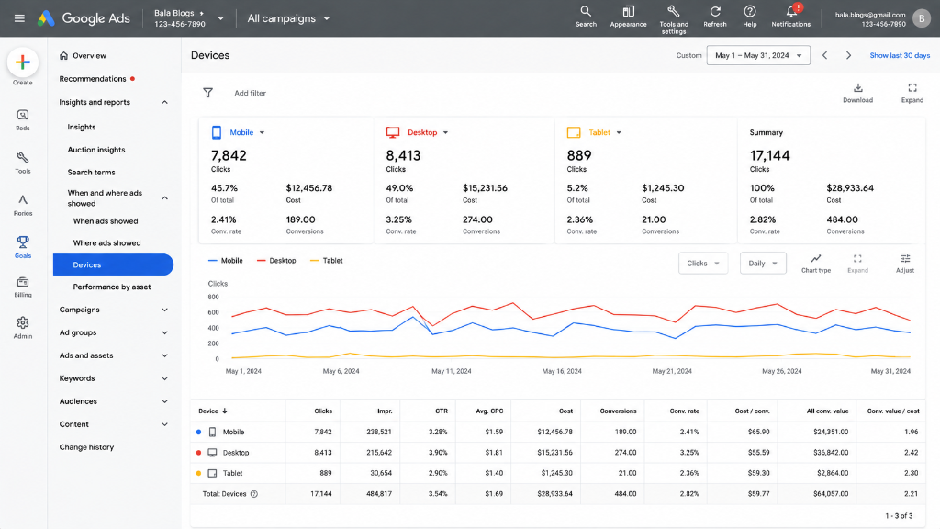Open chart Adjust settings

coord(905,263)
